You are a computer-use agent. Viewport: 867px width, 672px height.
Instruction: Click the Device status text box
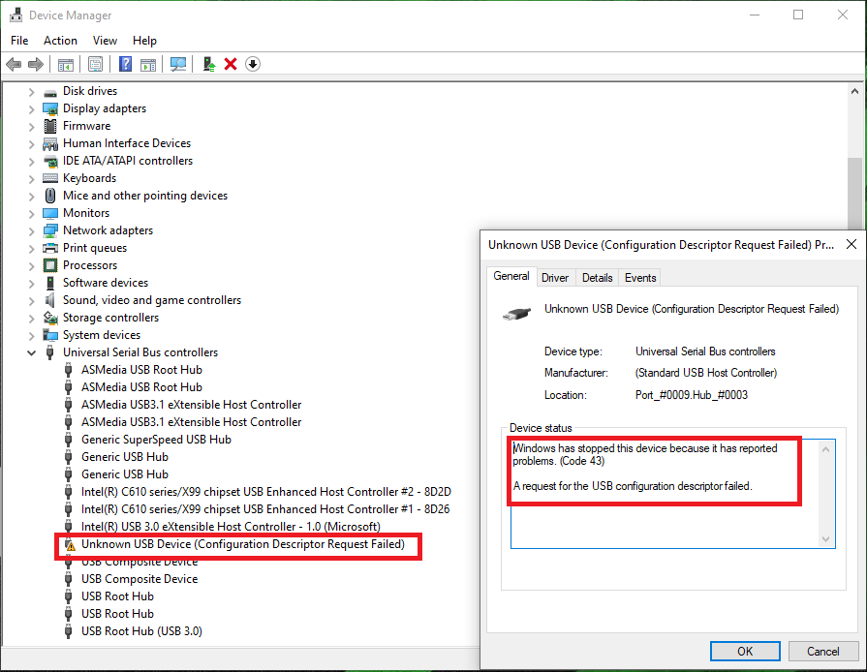(672, 494)
